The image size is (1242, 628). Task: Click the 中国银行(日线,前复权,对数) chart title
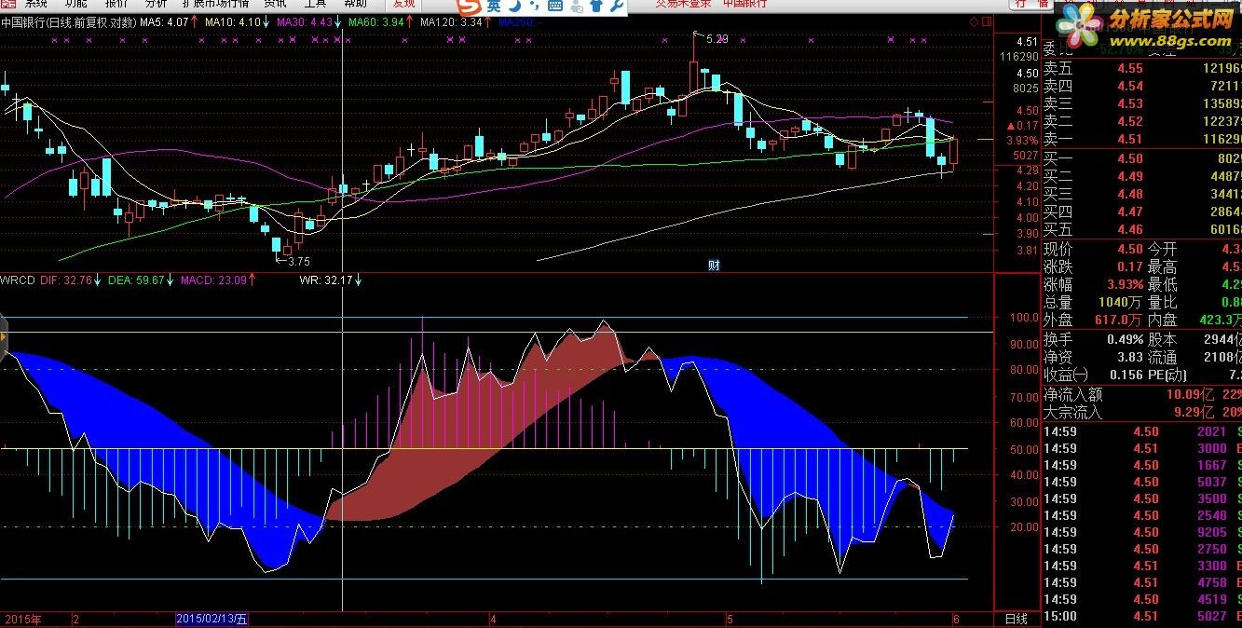pos(69,21)
